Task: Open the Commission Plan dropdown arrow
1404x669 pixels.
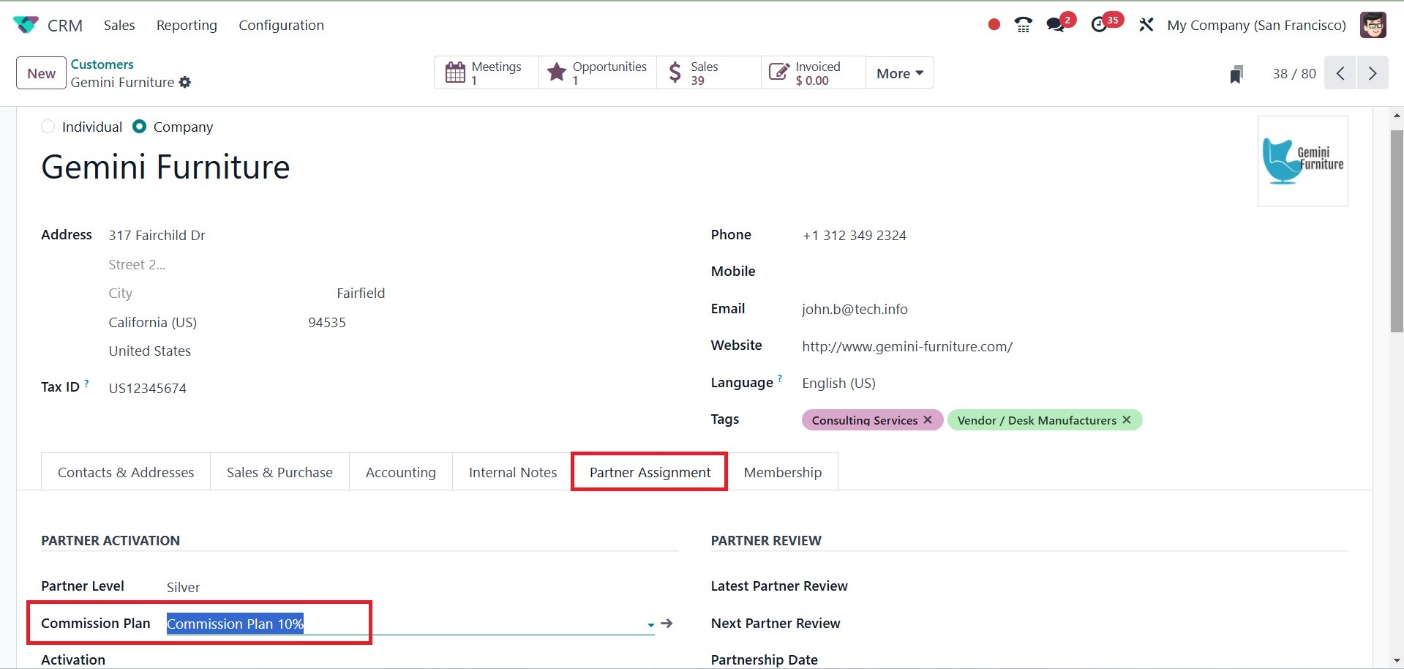Action: [650, 624]
